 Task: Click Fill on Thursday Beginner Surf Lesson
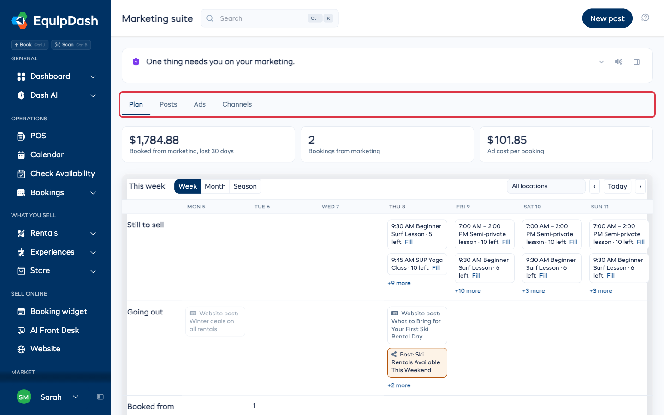[409, 242]
